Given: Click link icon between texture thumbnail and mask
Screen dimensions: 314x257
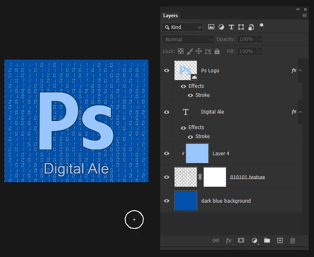Looking at the screenshot, I should click(x=200, y=177).
